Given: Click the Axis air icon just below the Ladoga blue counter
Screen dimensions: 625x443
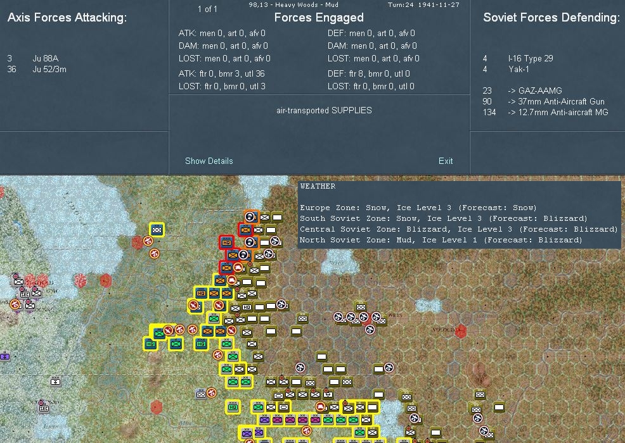Looking at the screenshot, I should 148,241.
